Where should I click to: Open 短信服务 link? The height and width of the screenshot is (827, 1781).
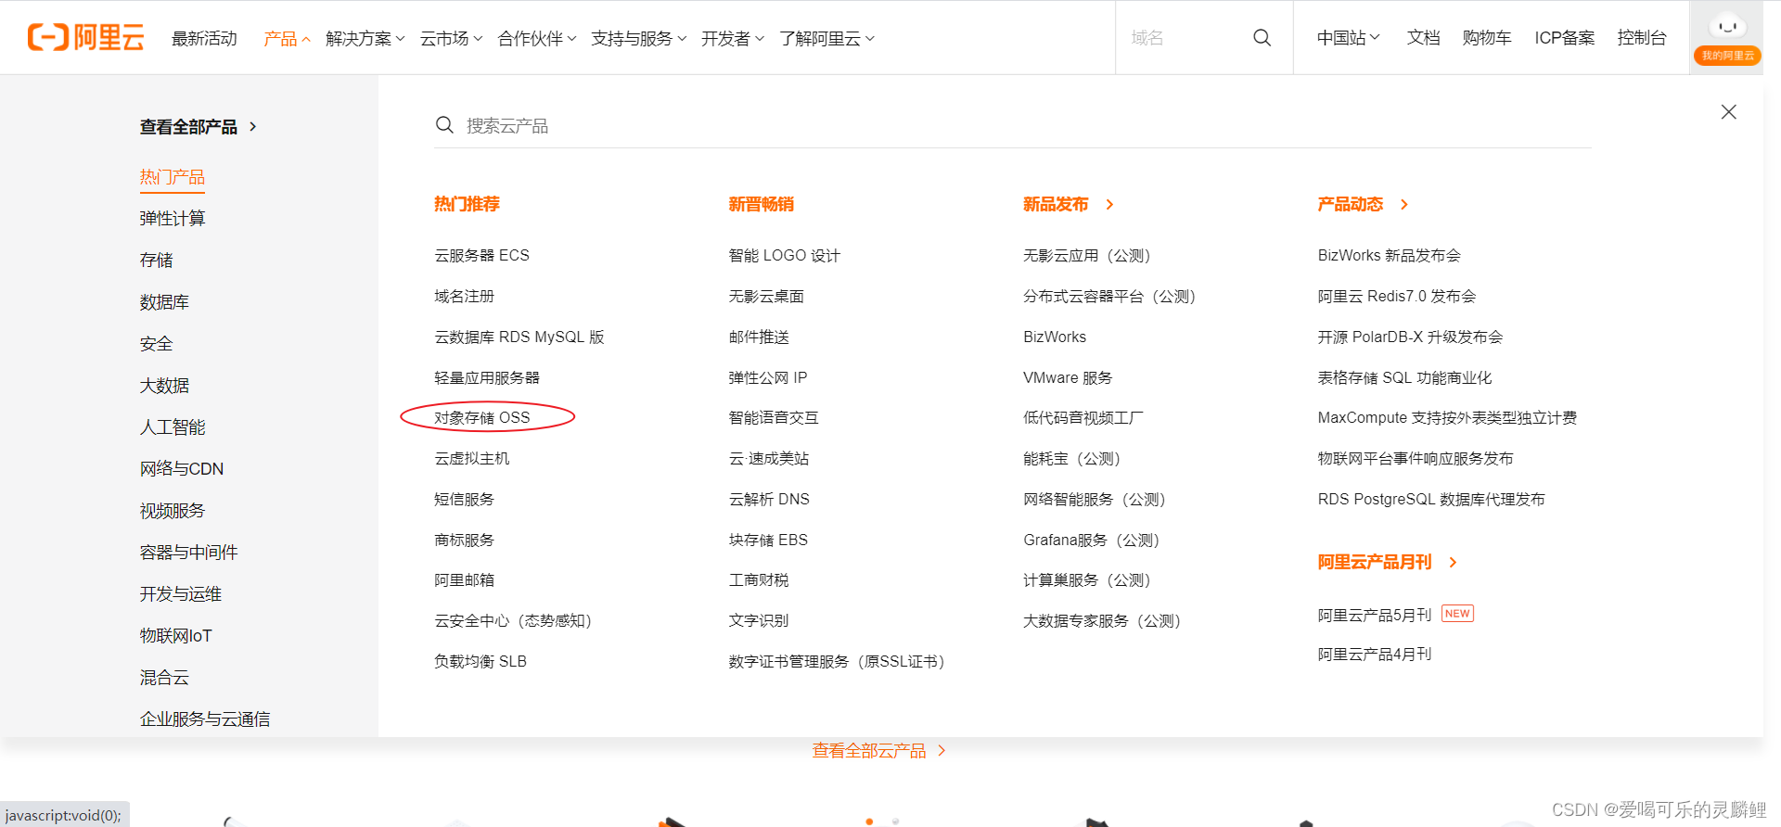pos(465,500)
